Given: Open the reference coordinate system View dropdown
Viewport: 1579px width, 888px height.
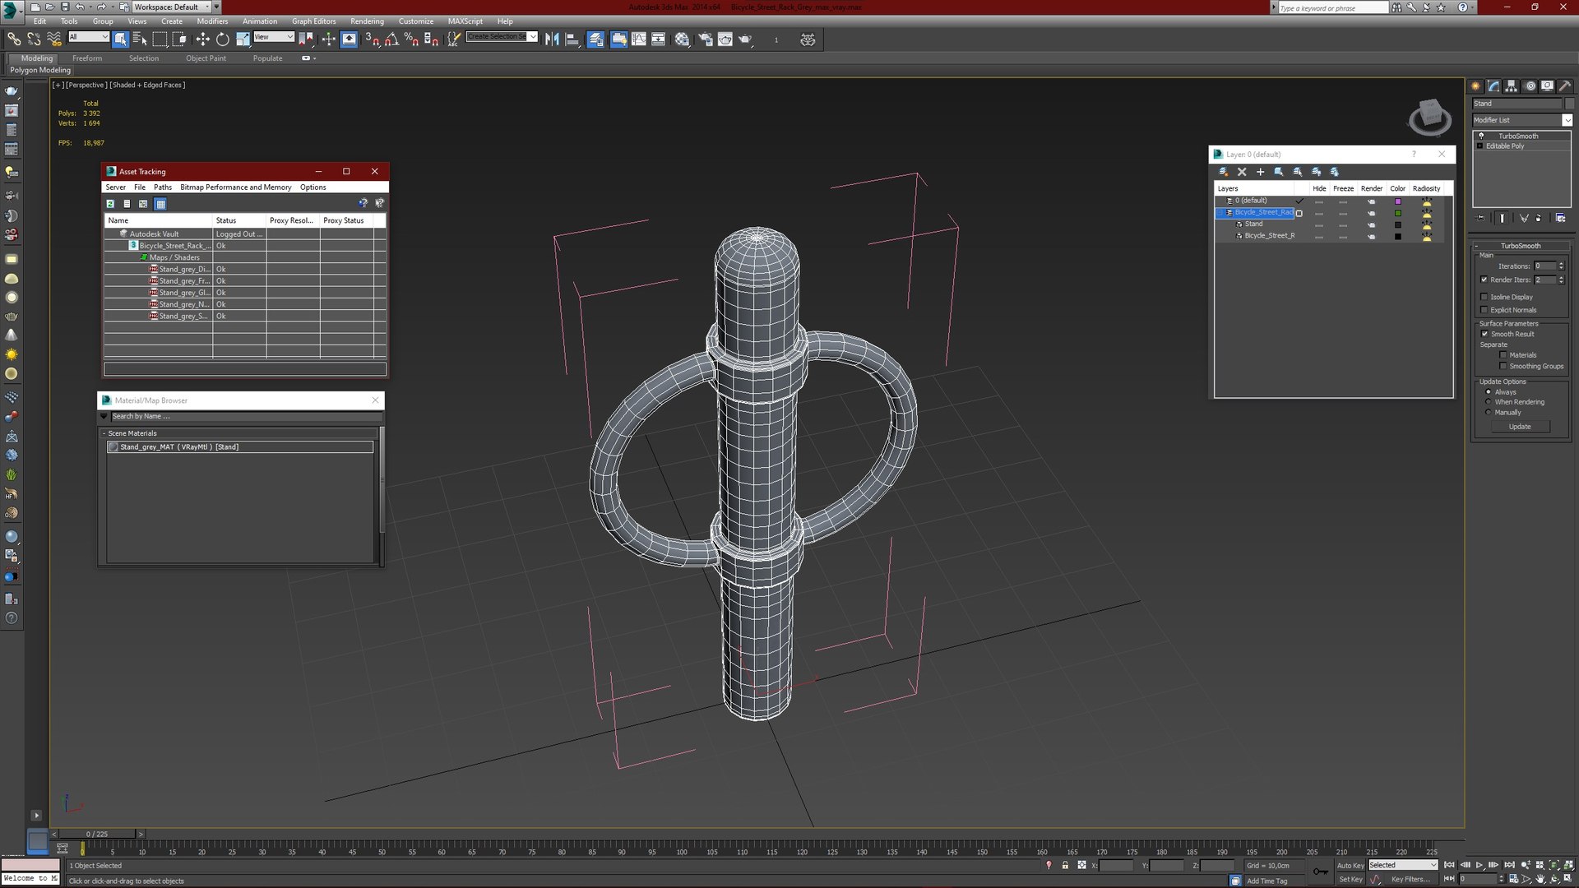Looking at the screenshot, I should click(x=274, y=37).
